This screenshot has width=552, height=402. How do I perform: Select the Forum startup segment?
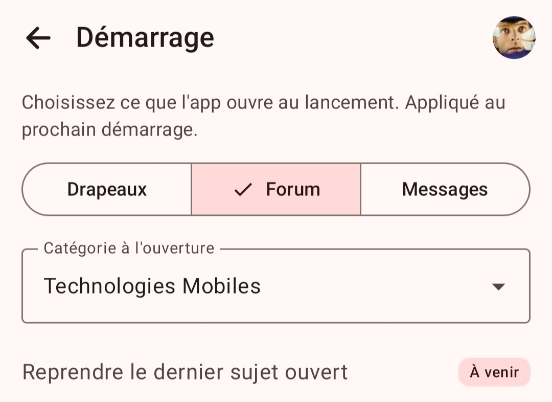(276, 189)
